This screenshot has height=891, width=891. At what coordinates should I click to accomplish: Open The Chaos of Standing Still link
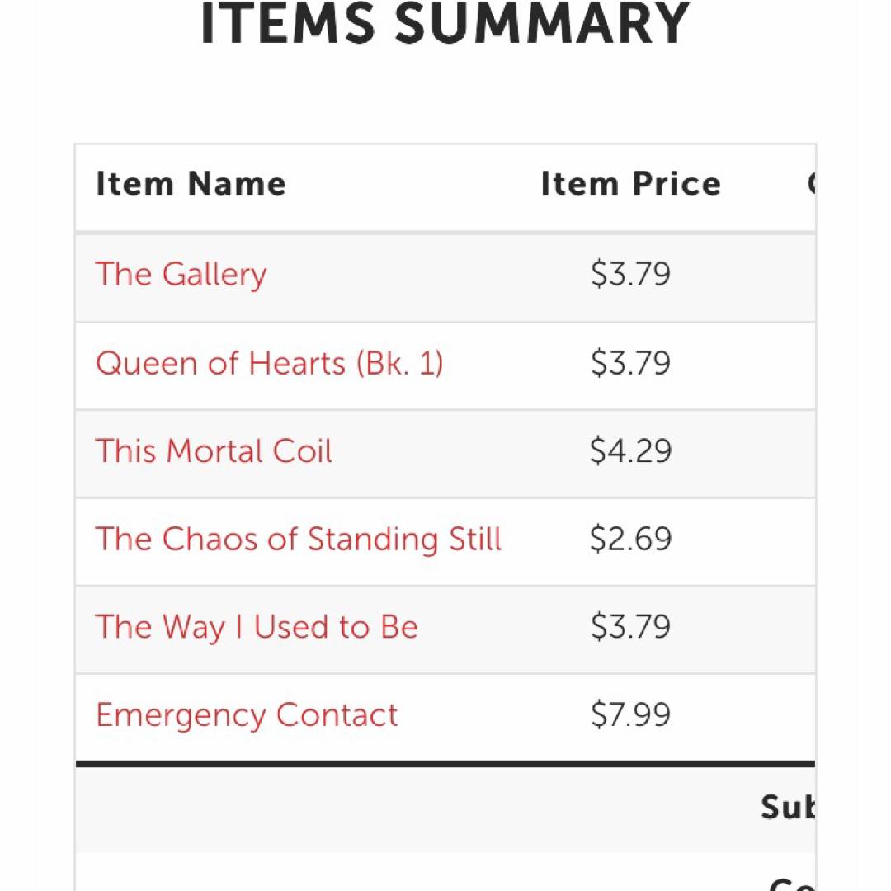click(x=299, y=540)
